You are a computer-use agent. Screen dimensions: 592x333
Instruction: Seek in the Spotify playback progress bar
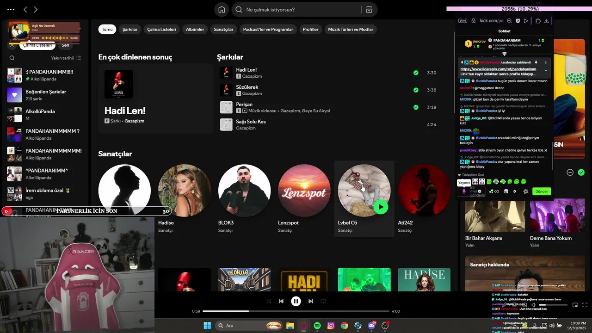coord(296,311)
